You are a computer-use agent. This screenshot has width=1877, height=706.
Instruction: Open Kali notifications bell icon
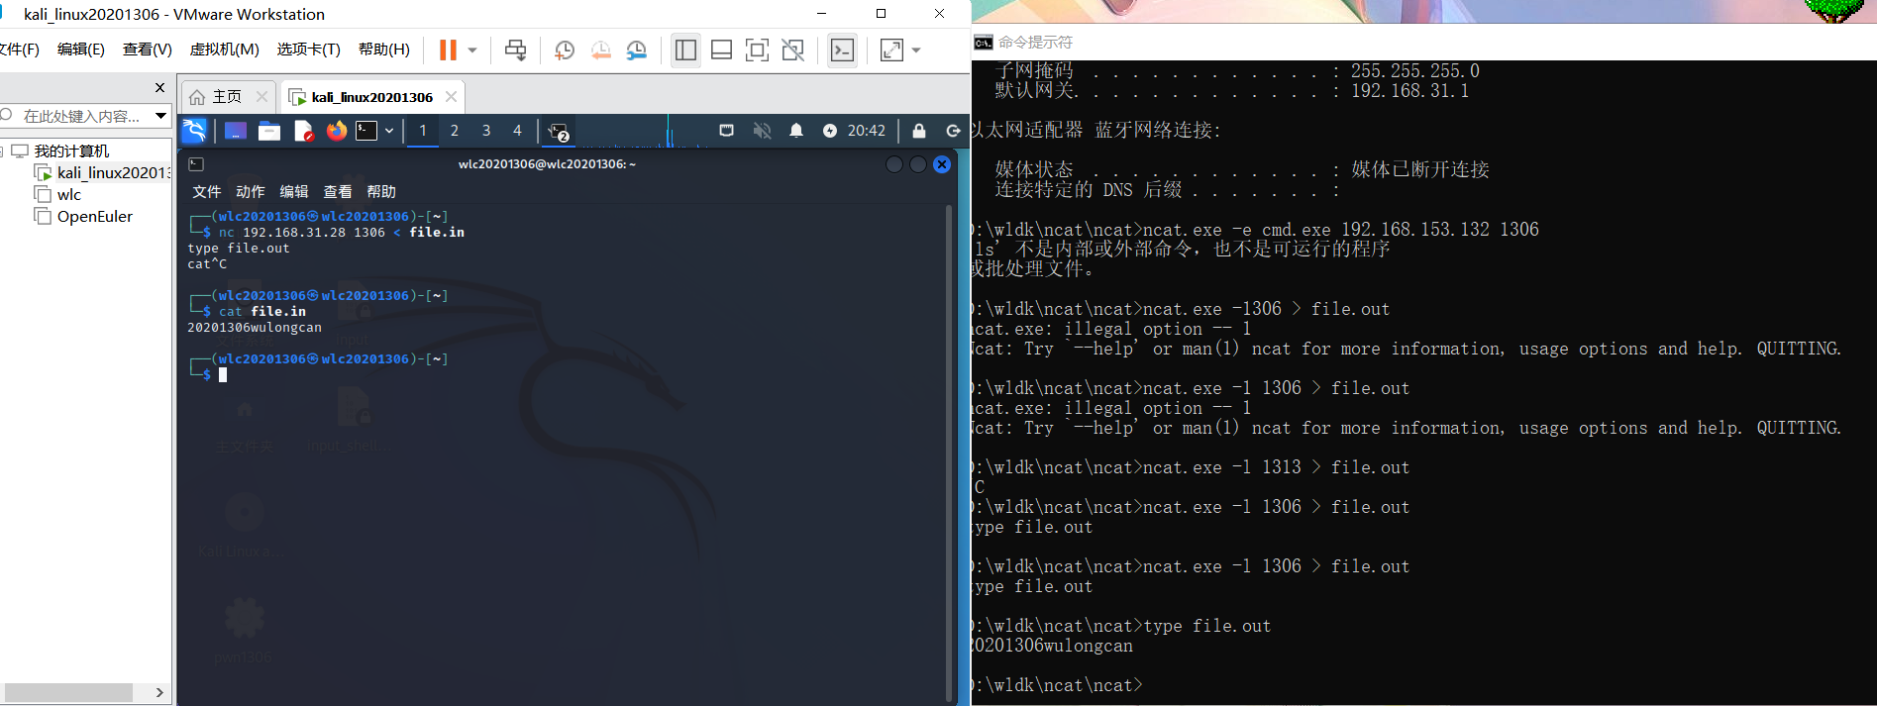[x=796, y=131]
